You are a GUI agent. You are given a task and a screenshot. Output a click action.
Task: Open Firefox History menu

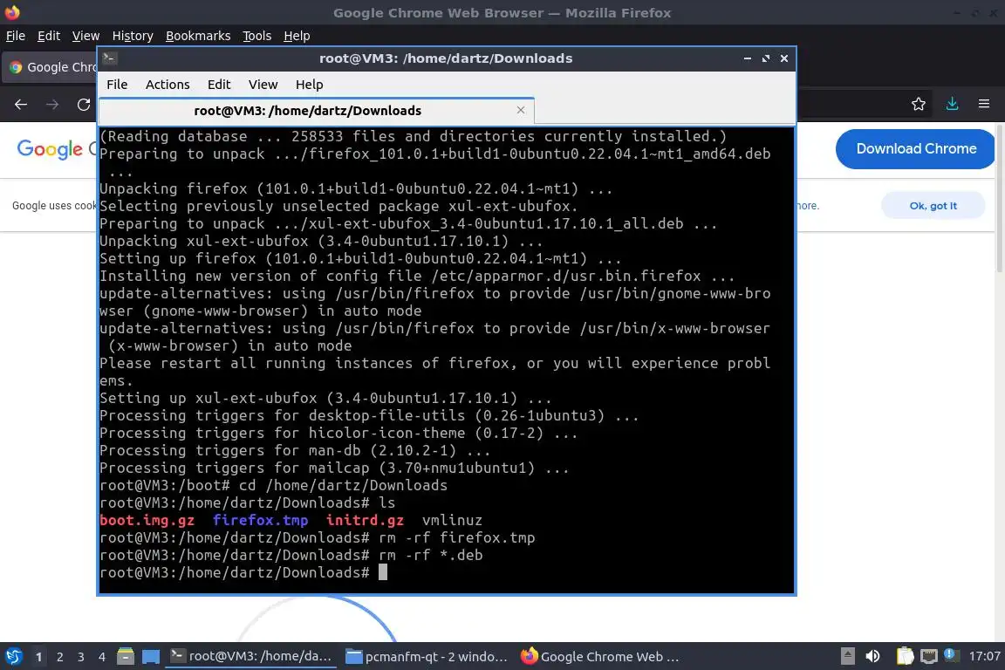point(133,36)
